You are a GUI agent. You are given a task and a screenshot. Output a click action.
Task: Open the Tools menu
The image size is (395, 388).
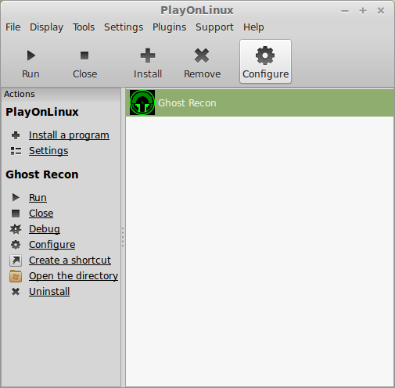point(84,27)
